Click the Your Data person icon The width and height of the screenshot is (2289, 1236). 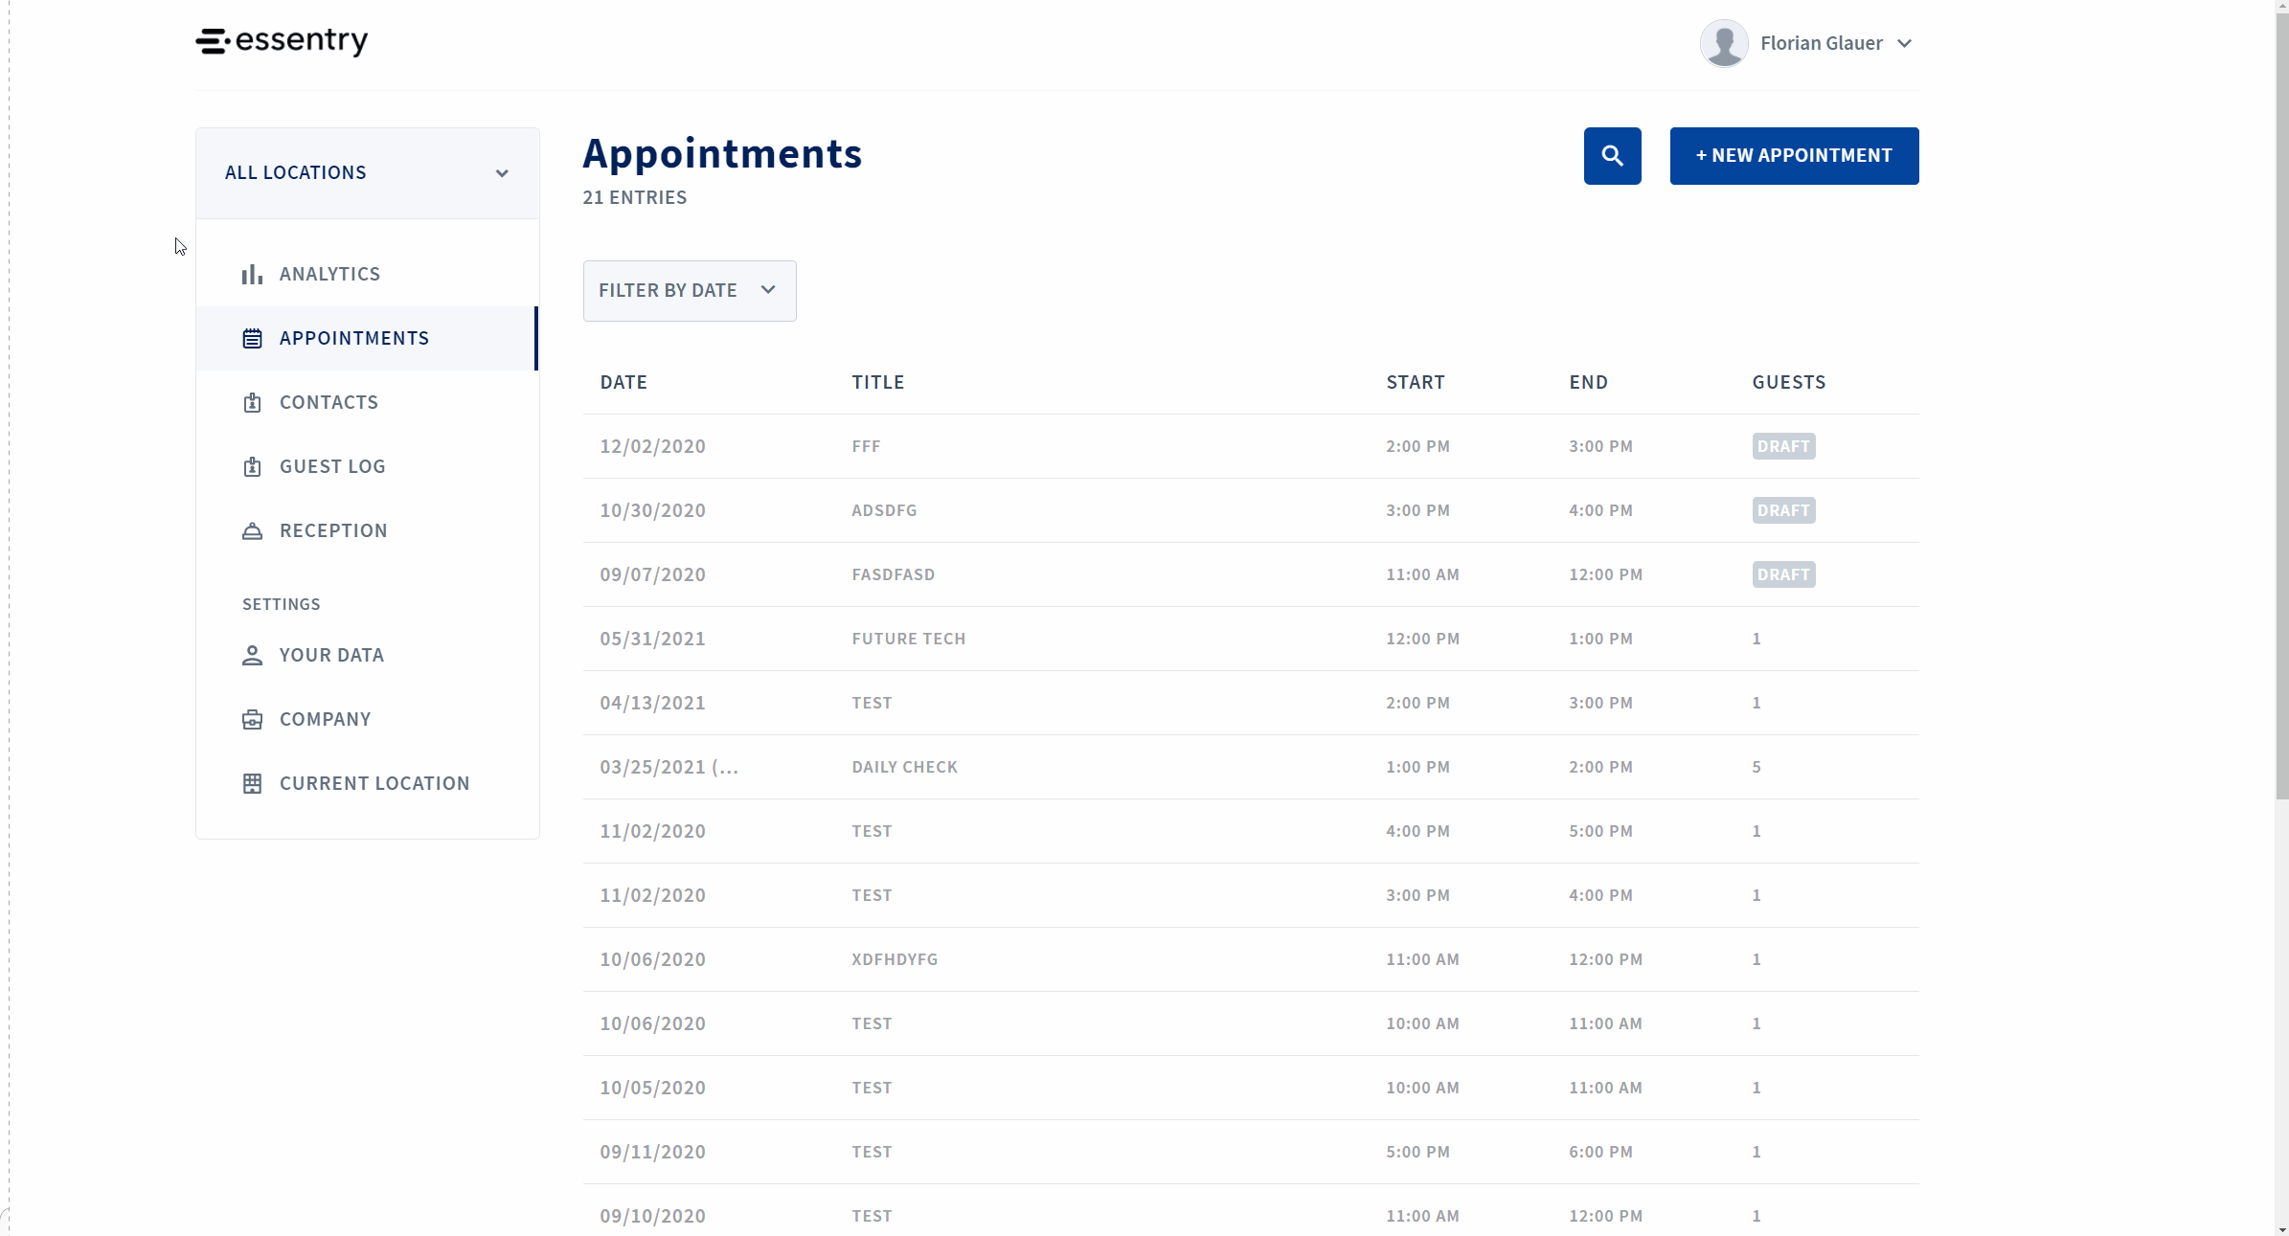[x=252, y=656]
